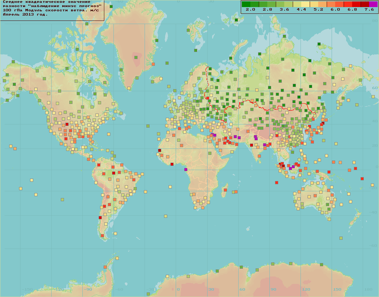
Task: Click the legend value 6.0
Action: pyautogui.click(x=335, y=10)
